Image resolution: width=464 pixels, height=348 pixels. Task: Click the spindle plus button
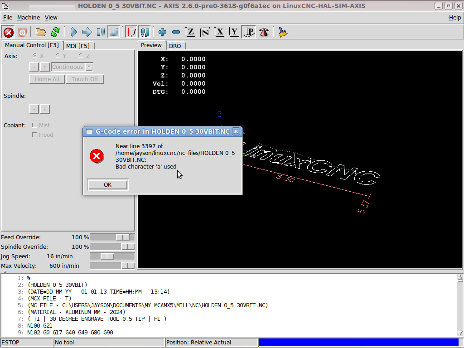point(45,109)
